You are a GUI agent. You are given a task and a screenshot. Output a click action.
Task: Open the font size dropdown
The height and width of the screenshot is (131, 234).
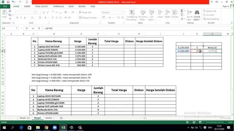point(41,12)
